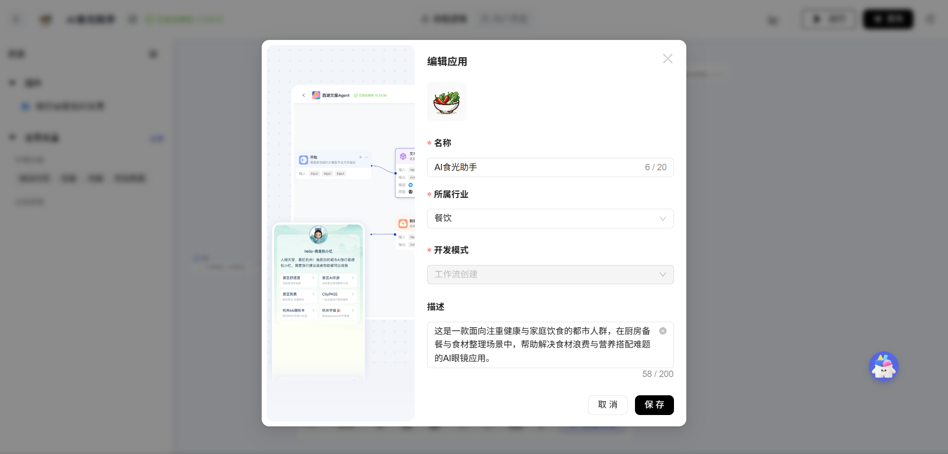Edit the 名称 field AI食光助手

[550, 167]
